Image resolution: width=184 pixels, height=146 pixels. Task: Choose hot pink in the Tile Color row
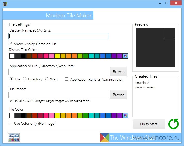tap(46, 116)
